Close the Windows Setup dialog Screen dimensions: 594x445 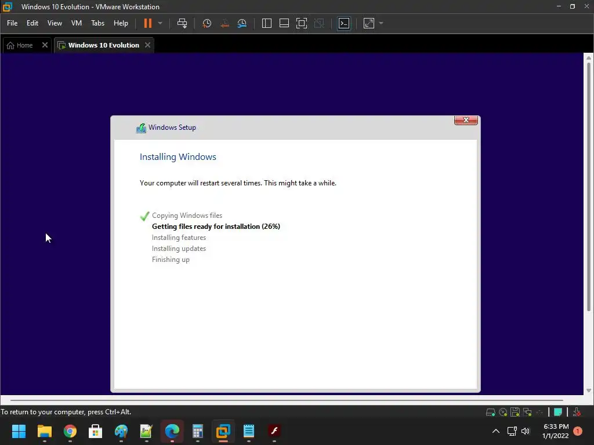[466, 120]
